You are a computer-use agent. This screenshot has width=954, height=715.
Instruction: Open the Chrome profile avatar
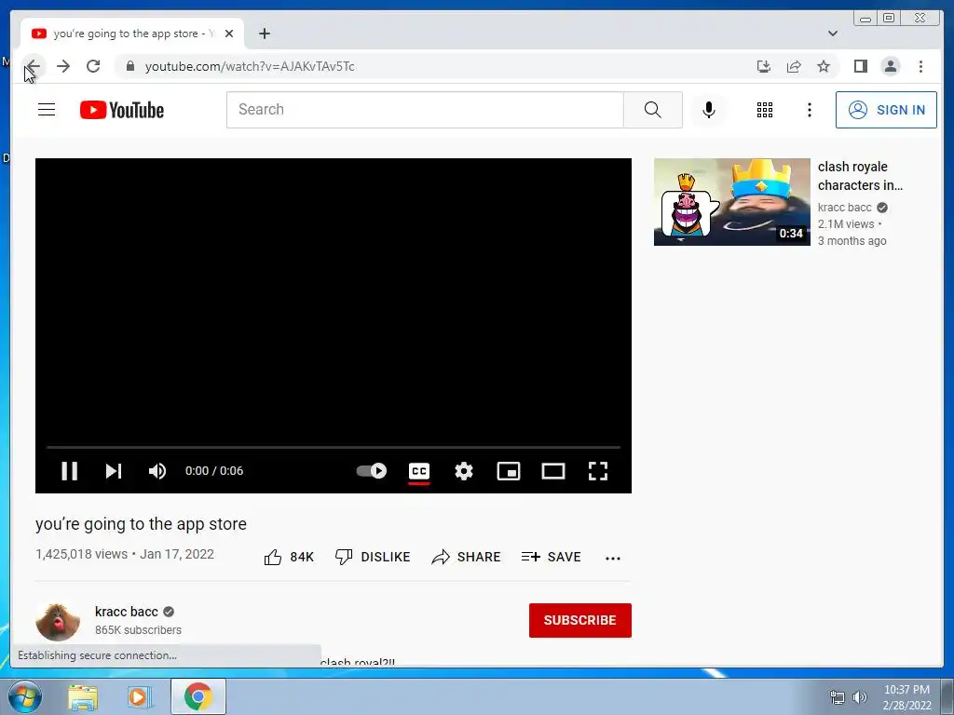coord(890,66)
